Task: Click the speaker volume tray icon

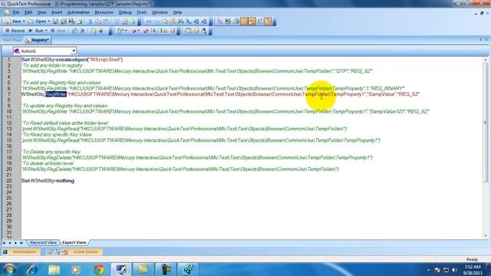Action: coord(455,270)
